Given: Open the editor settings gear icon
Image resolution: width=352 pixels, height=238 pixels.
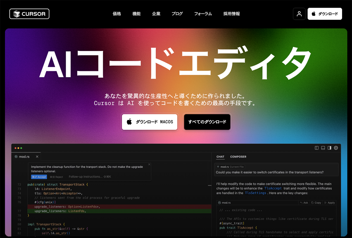Looking at the screenshot, I should tap(336, 148).
